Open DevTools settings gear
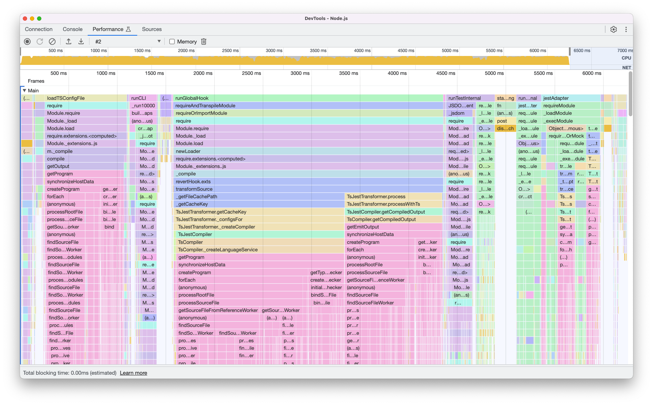 tap(613, 29)
